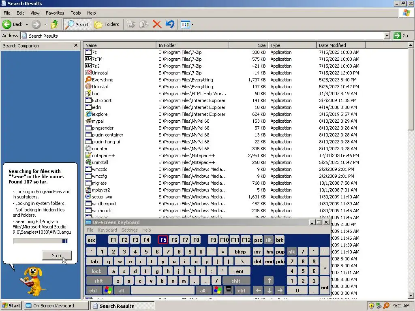Open On-Screen Keyboard Settings menu
Screen dimensions: 415x311
(129, 230)
